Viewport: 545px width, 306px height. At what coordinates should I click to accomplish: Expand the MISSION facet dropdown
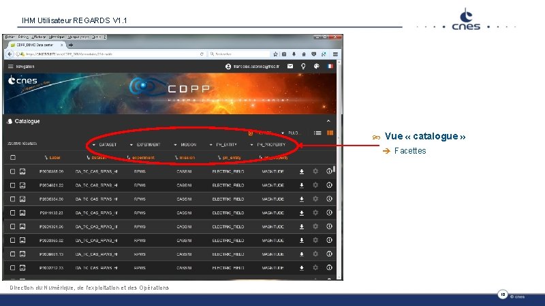click(x=185, y=145)
